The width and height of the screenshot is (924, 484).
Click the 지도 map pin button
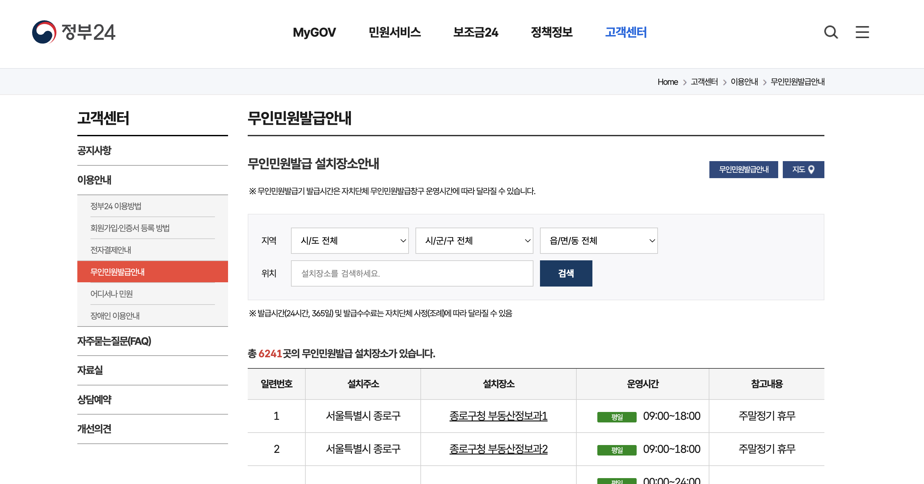(x=803, y=169)
